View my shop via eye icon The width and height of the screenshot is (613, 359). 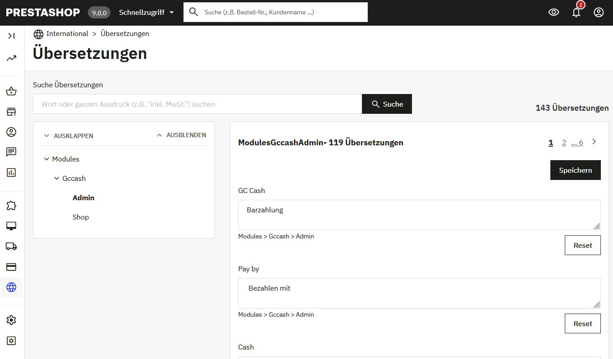coord(554,12)
